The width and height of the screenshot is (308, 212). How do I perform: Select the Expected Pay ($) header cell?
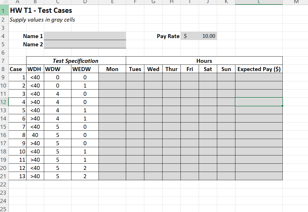[x=258, y=69]
